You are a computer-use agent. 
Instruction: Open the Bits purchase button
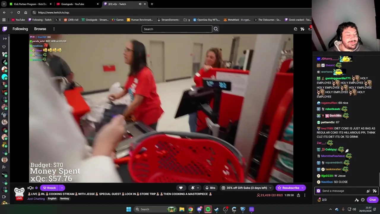tap(210, 188)
